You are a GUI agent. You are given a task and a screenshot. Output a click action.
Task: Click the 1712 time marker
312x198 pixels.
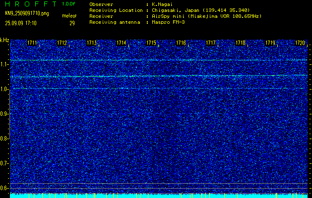tap(62, 43)
